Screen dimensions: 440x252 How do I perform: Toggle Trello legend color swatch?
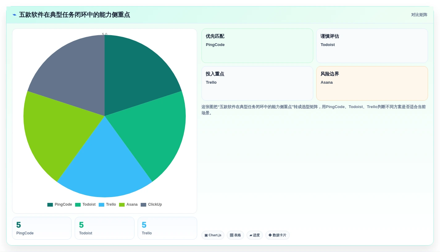[x=102, y=205]
